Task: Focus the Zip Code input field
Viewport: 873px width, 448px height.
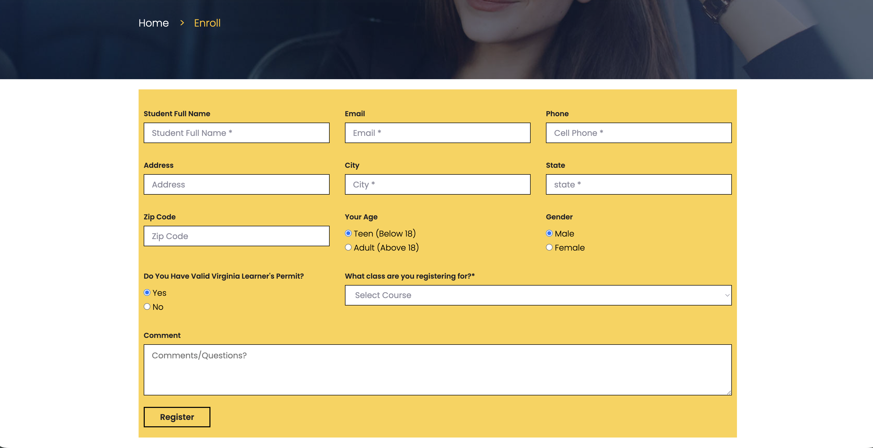Action: pyautogui.click(x=237, y=236)
